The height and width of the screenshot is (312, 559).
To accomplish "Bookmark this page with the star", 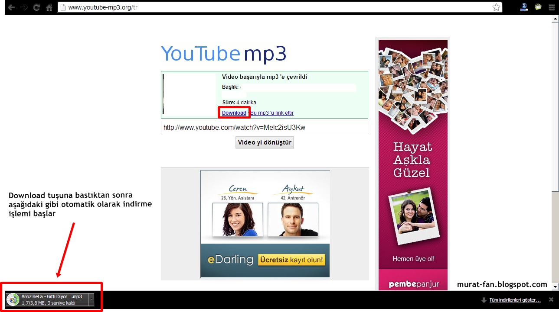I will coord(496,7).
